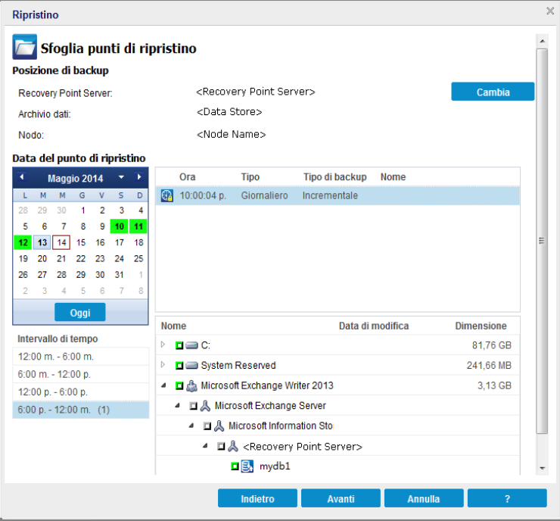Image resolution: width=560 pixels, height=521 pixels.
Task: Click the recovery point icon at 10:00:04 p.
Action: [166, 195]
